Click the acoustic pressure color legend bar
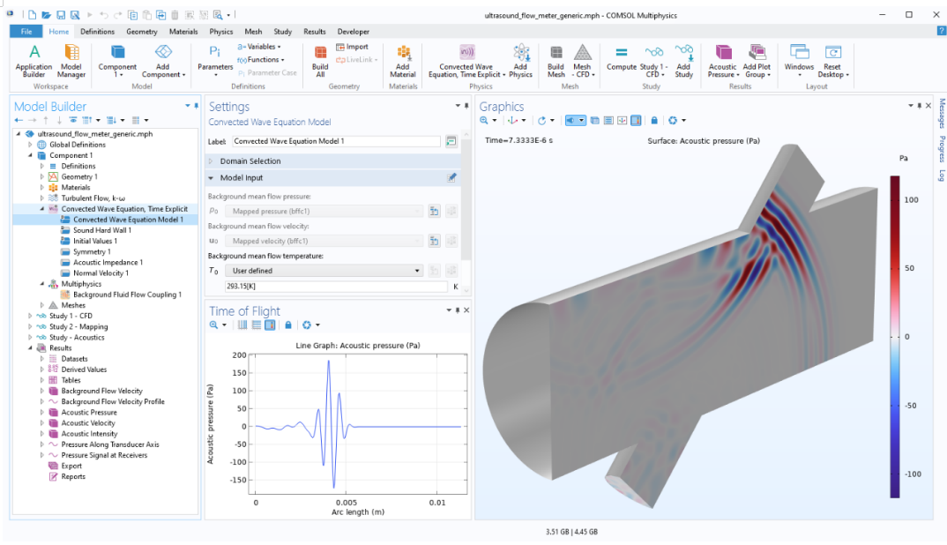947x545 pixels. click(x=894, y=337)
